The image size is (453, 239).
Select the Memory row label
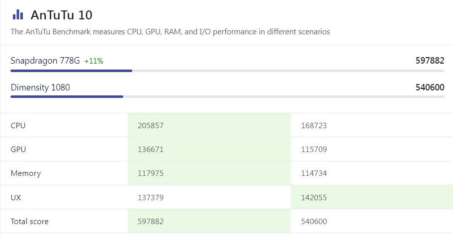(26, 173)
